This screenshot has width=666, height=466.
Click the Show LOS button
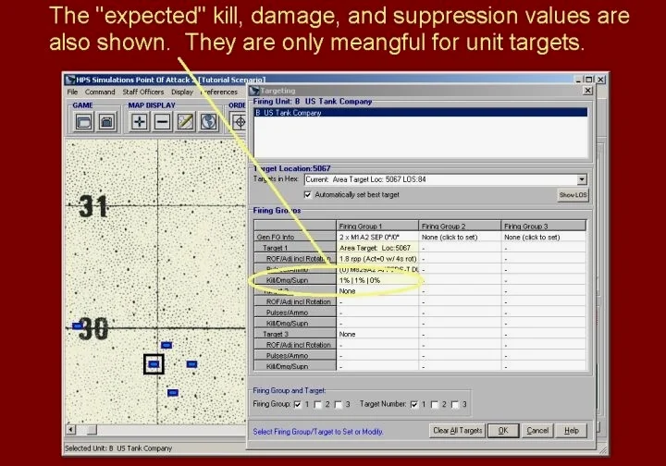[x=573, y=195]
